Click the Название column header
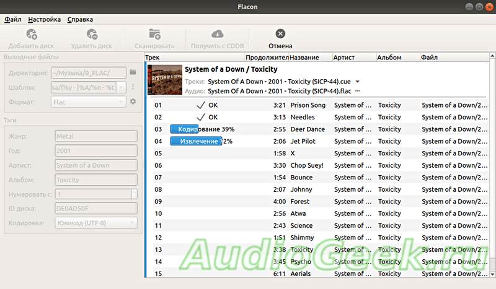The image size is (496, 289). [311, 57]
